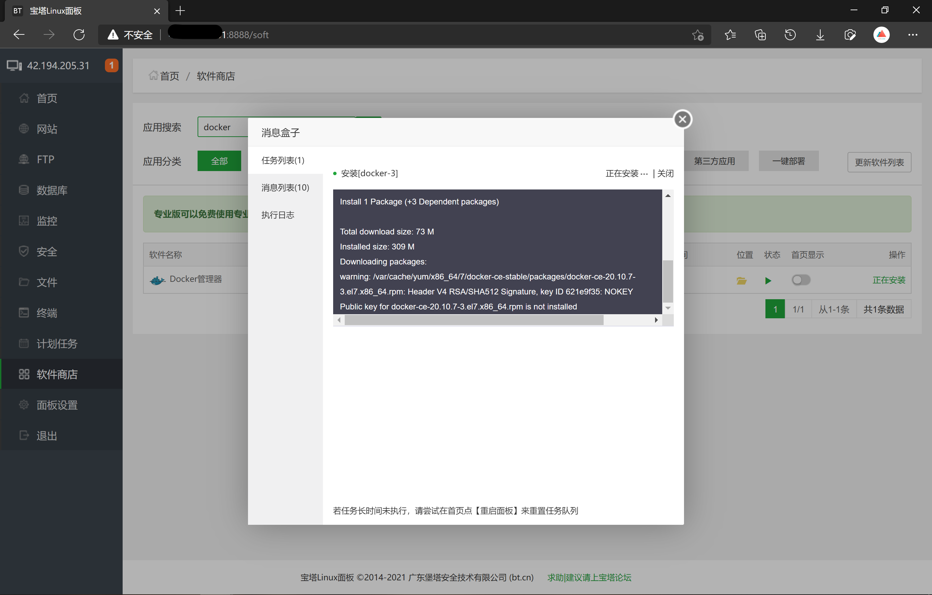Click 更新软件列表 button

[x=879, y=162]
